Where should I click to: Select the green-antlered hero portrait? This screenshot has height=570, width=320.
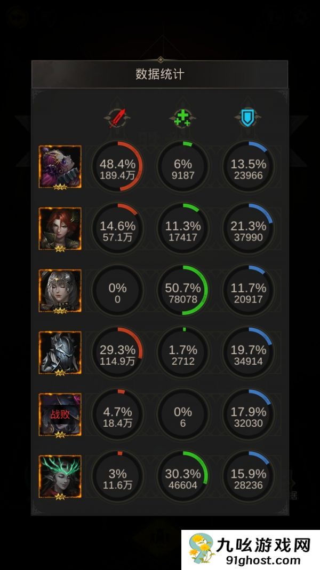60,476
